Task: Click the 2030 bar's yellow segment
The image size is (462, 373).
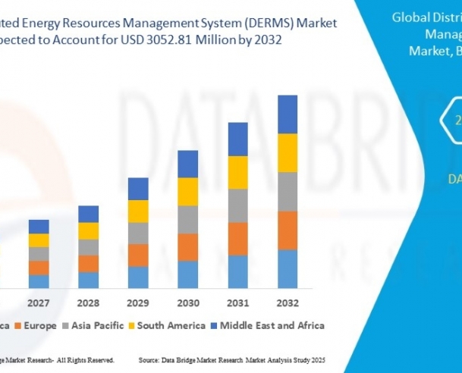Action: pos(188,192)
